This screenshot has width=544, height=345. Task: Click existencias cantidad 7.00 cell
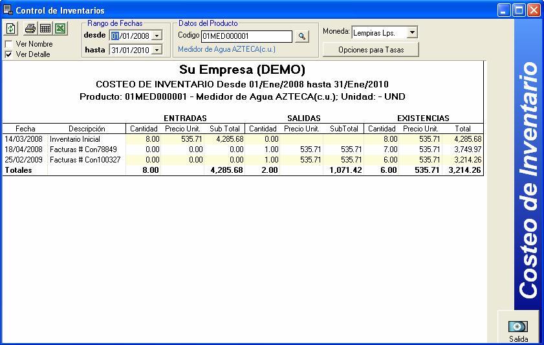tap(391, 150)
